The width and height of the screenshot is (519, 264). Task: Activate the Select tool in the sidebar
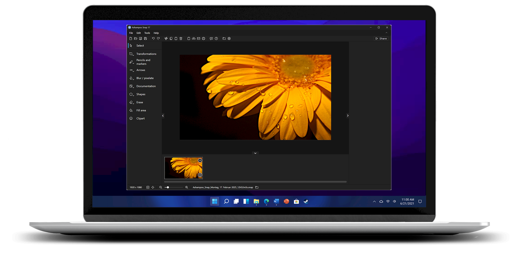click(140, 45)
